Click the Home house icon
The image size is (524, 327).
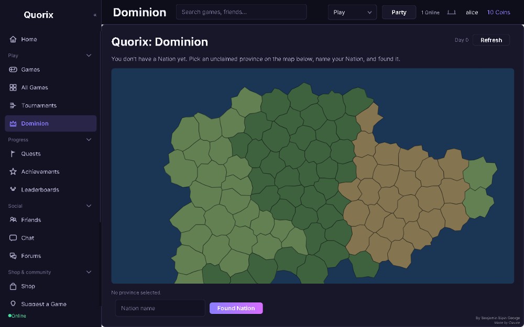tap(13, 39)
